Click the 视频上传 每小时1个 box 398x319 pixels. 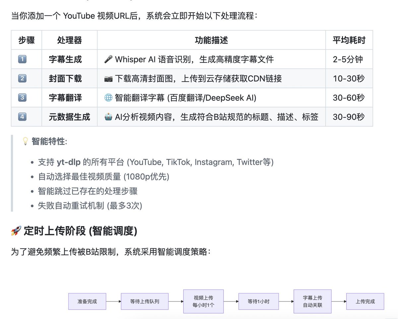point(203,301)
